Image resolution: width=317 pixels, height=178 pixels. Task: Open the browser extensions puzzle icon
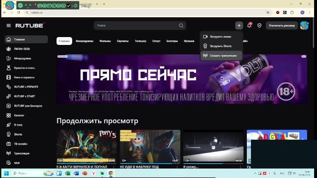(292, 12)
